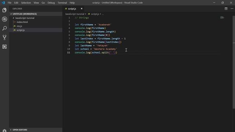Click the VS Code logo icon
The width and height of the screenshot is (235, 132).
[x=3, y=3]
